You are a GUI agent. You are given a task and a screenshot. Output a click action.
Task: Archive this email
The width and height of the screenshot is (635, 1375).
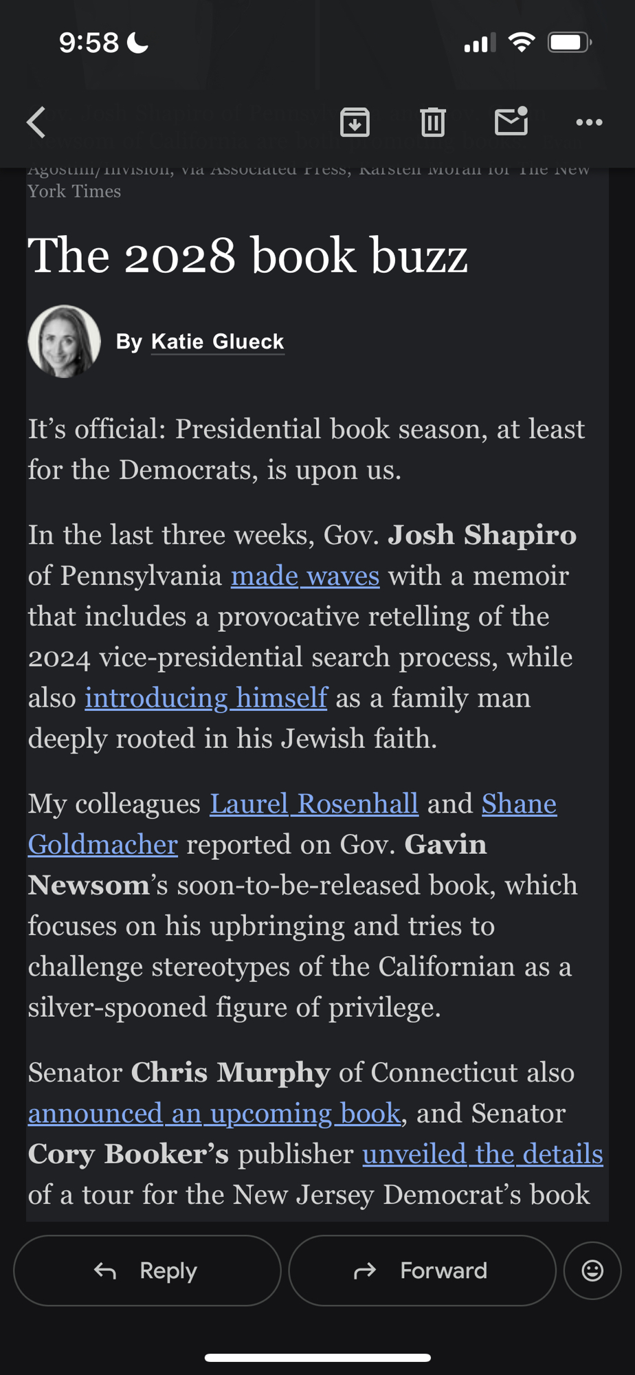(355, 122)
